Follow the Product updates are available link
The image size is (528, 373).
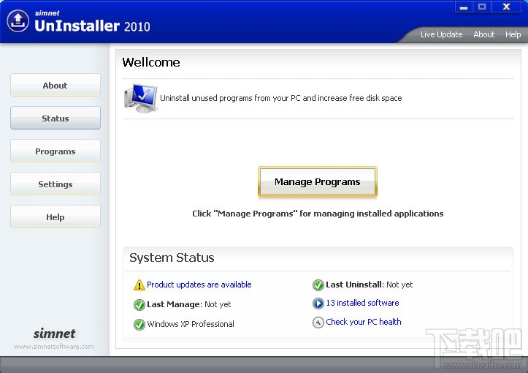tap(199, 285)
